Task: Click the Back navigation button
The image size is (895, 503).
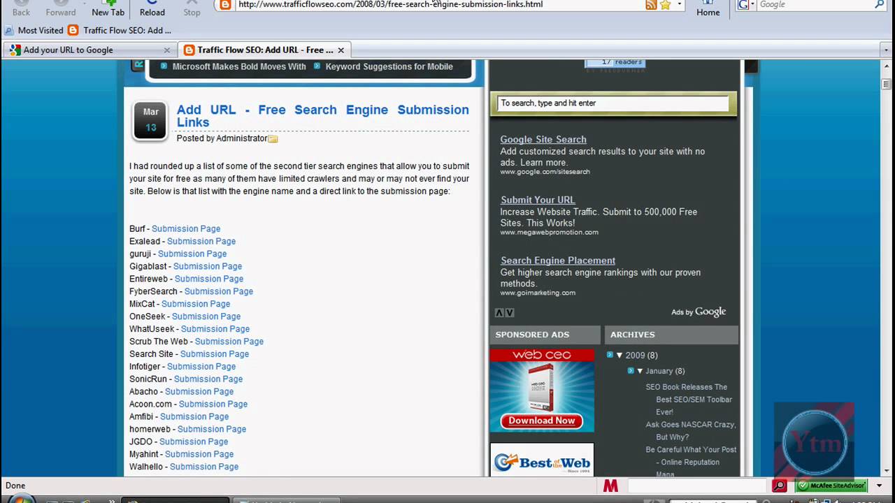Action: 21,8
